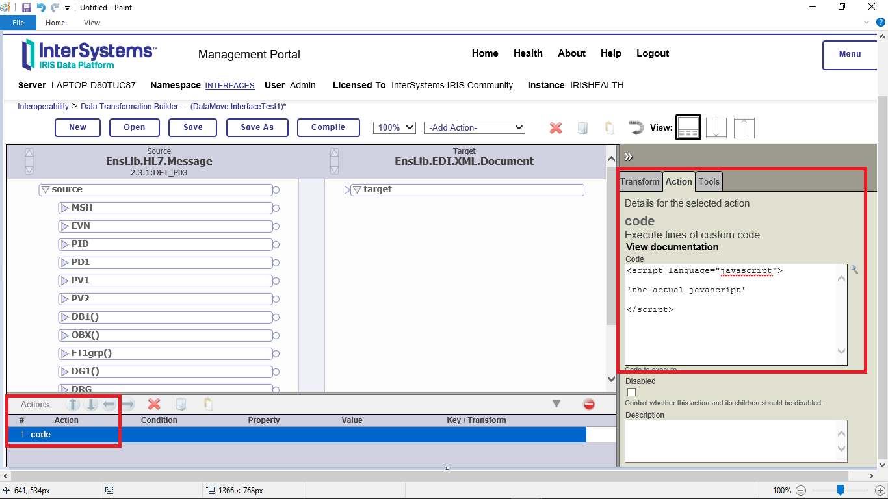Move action down with down arrow icon
Viewport: 888px width, 499px height.
tap(92, 404)
